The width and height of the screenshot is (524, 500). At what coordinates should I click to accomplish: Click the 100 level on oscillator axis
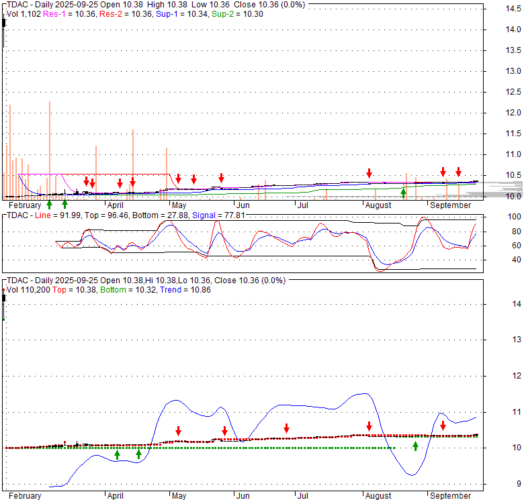[x=515, y=217]
